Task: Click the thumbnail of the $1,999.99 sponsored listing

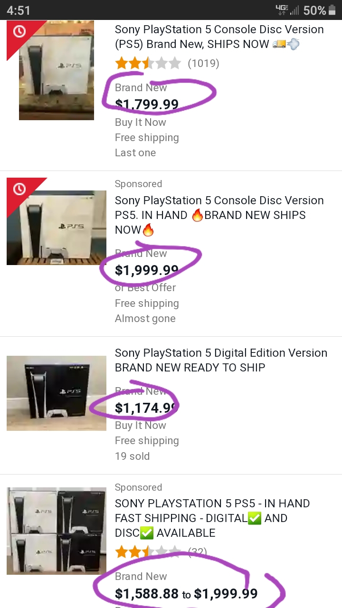Action: coord(56,227)
